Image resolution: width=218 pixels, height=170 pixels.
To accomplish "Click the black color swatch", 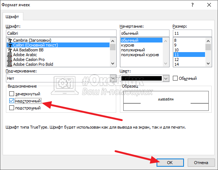I will (141, 78).
